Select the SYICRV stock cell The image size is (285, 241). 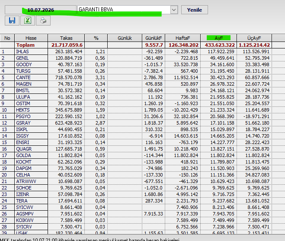31,227
